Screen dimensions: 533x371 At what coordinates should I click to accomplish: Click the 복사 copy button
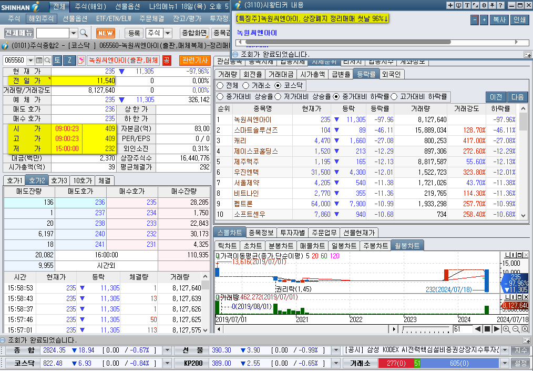pyautogui.click(x=499, y=20)
